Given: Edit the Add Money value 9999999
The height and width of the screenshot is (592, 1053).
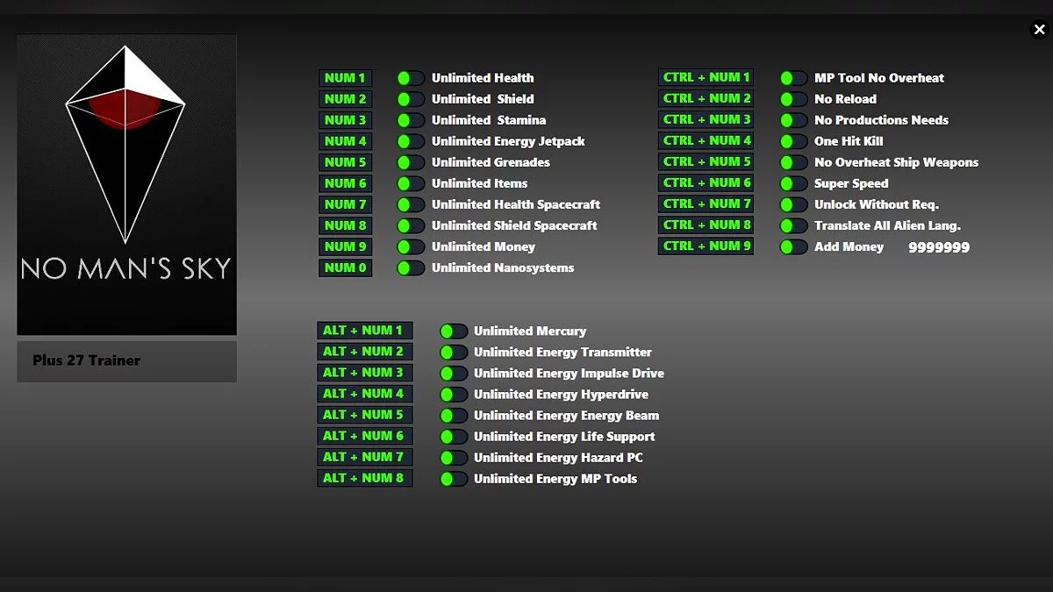Looking at the screenshot, I should pos(938,247).
